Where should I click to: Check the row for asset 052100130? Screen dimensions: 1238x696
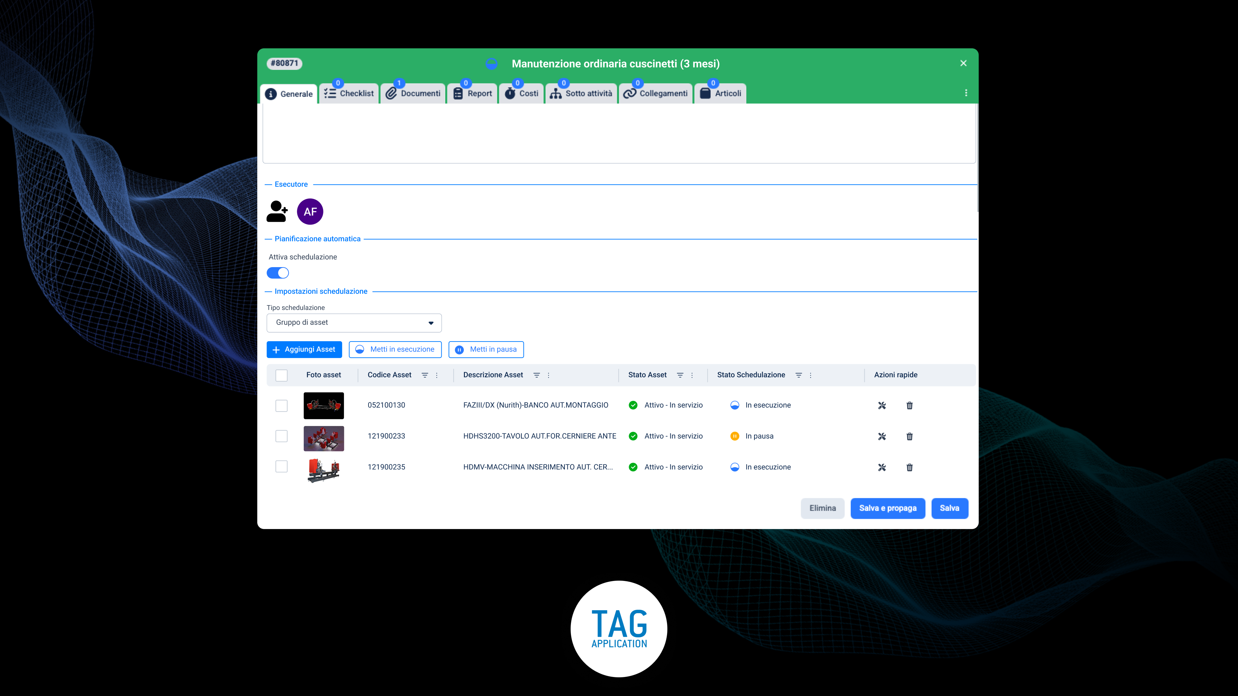tap(281, 405)
